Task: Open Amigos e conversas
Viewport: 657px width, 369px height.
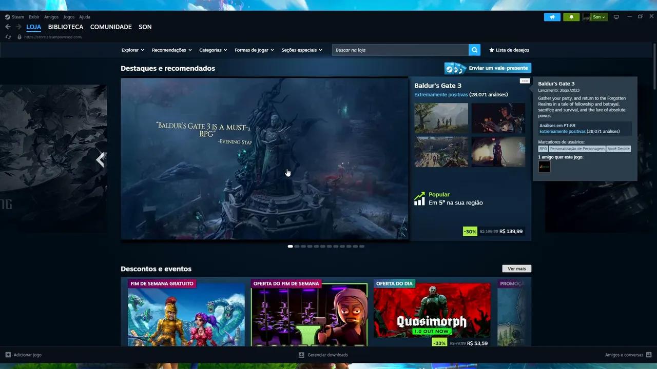Action: 624,355
